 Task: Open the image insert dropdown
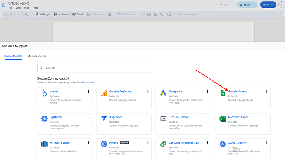(150, 14)
